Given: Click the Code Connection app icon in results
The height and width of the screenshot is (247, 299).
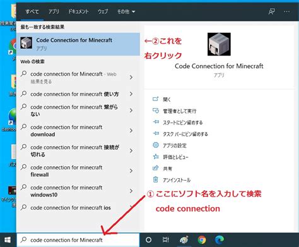Looking at the screenshot, I should point(26,43).
